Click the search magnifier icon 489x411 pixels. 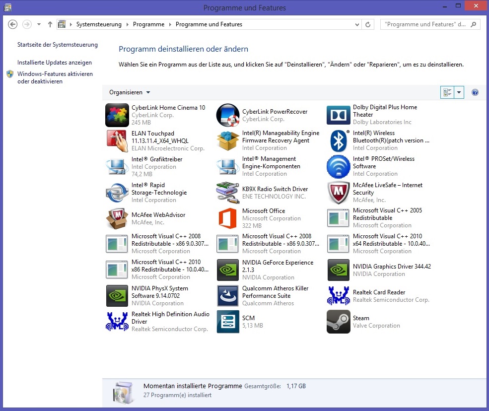coord(474,24)
